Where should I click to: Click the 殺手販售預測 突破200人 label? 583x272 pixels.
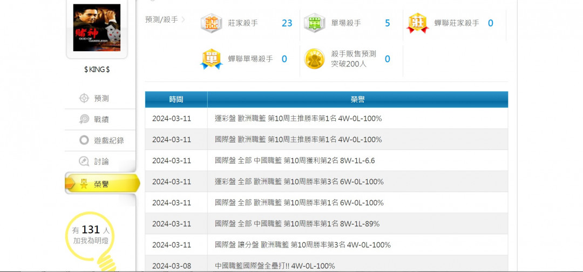(354, 59)
